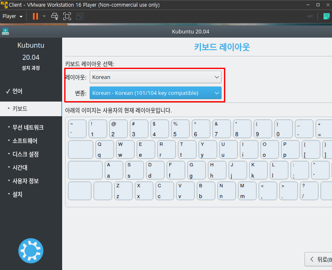Click the KDE gear logo
Viewport: 332px width, 270px height.
[31, 251]
